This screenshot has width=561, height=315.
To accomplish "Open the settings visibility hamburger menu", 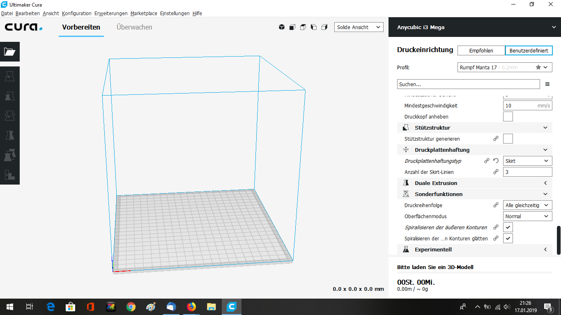I will coord(547,84).
